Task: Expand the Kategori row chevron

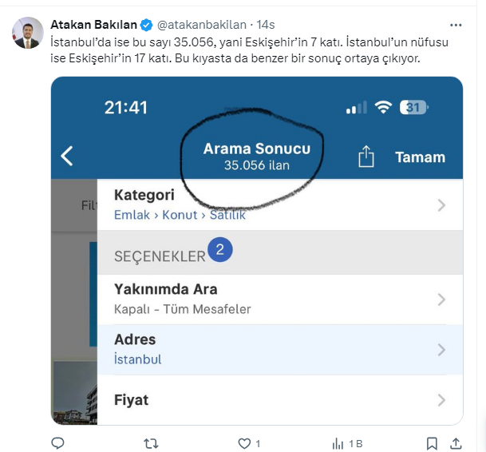Action: click(441, 205)
